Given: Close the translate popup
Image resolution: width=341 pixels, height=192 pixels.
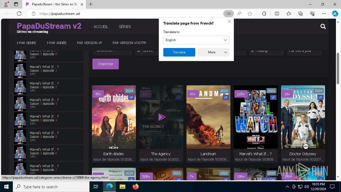Looking at the screenshot, I should (229, 21).
